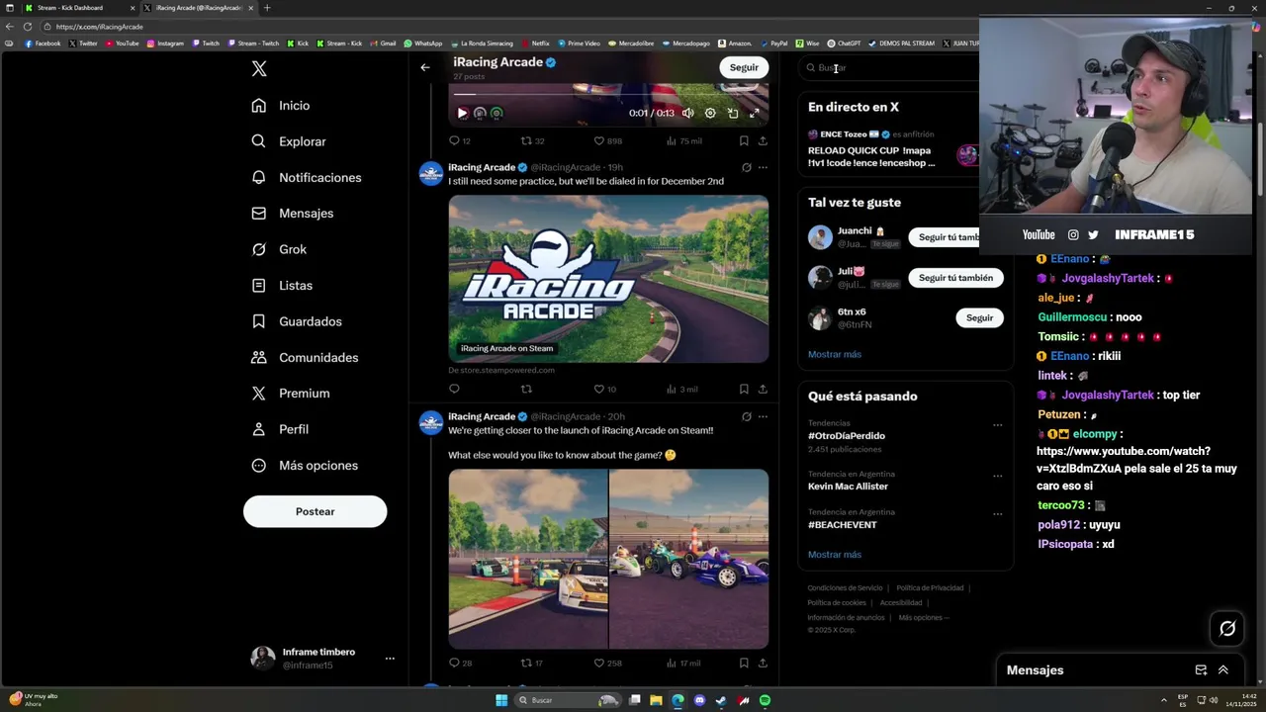
Task: Mute the video with the speaker icon
Action: [688, 113]
